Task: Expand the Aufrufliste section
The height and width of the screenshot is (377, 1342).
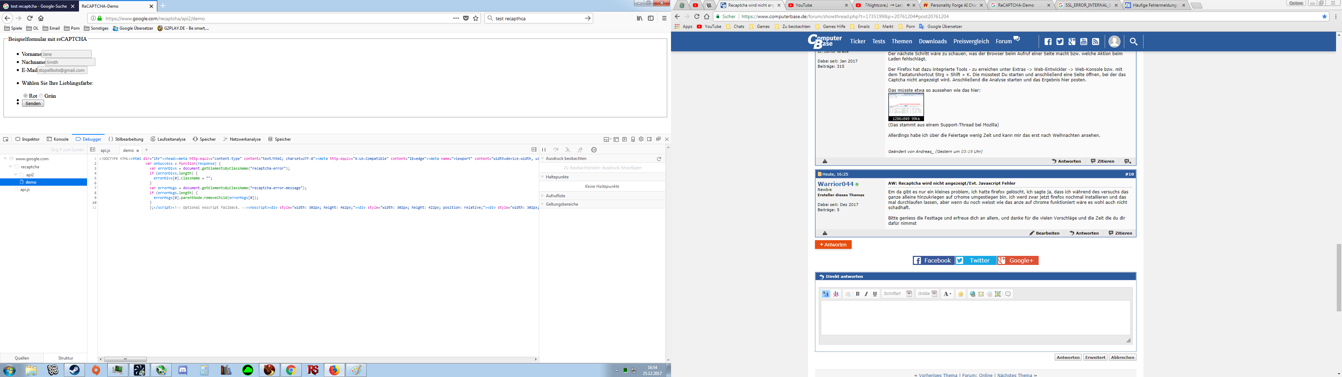Action: [555, 196]
